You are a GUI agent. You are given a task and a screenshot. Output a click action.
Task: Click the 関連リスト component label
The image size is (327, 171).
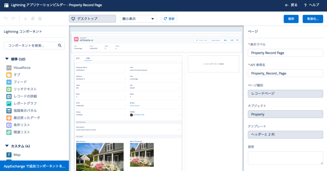22,132
